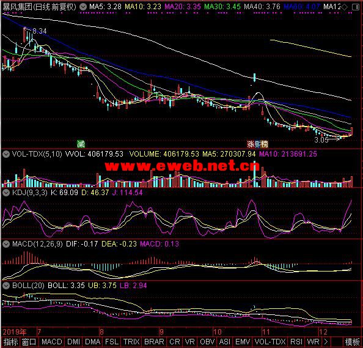Expand the MACD panel dropdown arrow
Image resolution: width=363 pixels, height=348 pixels.
point(6,244)
